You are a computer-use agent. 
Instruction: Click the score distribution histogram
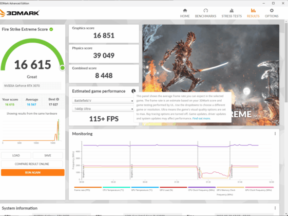click(x=32, y=131)
